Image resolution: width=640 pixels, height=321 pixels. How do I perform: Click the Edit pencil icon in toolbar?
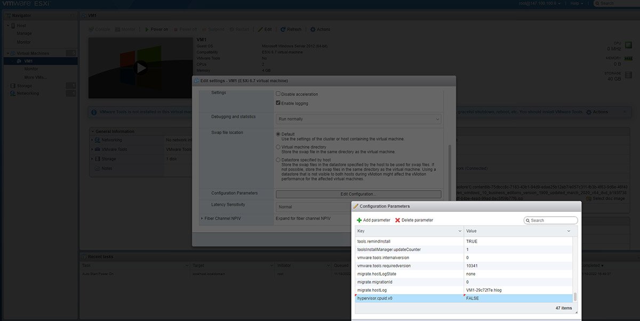pyautogui.click(x=260, y=29)
